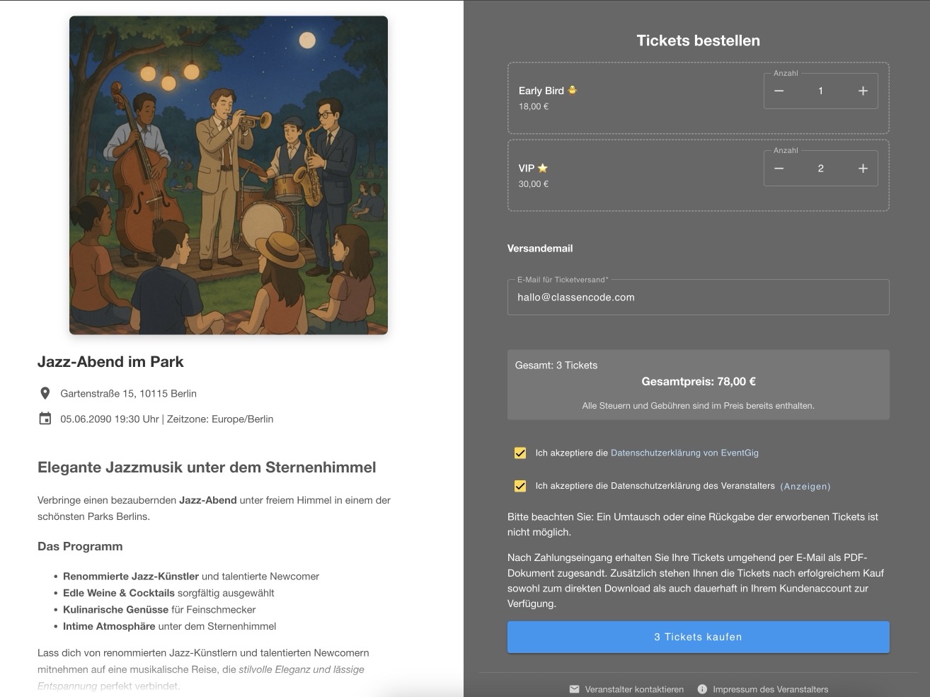930x697 pixels.
Task: Click the Gartenstraße 15 address text
Action: coord(128,394)
